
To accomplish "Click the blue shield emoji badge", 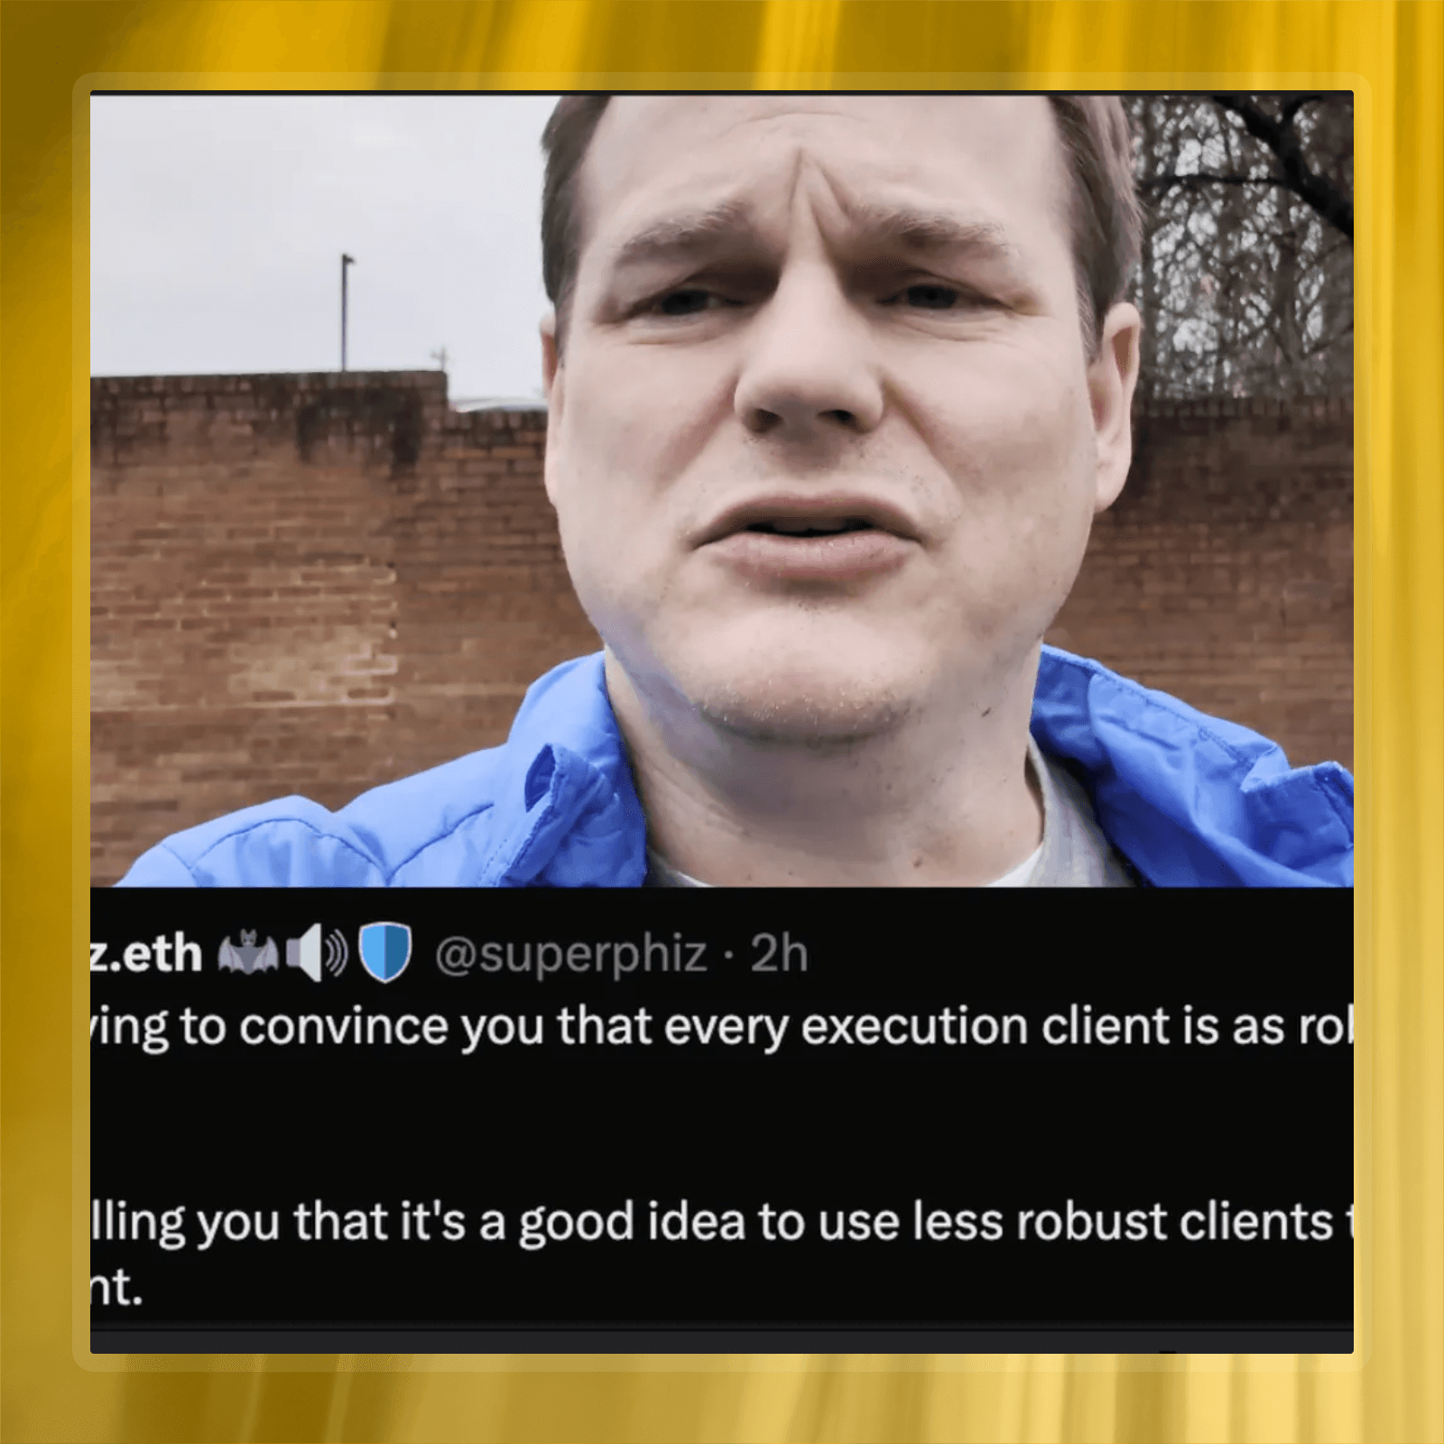I will (x=385, y=954).
